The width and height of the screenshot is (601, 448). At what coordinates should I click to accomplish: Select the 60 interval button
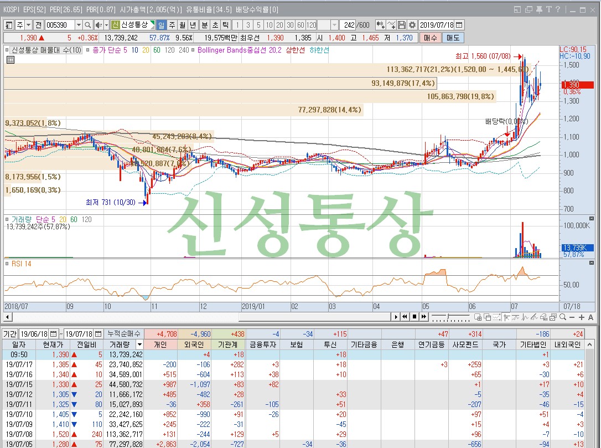300,25
